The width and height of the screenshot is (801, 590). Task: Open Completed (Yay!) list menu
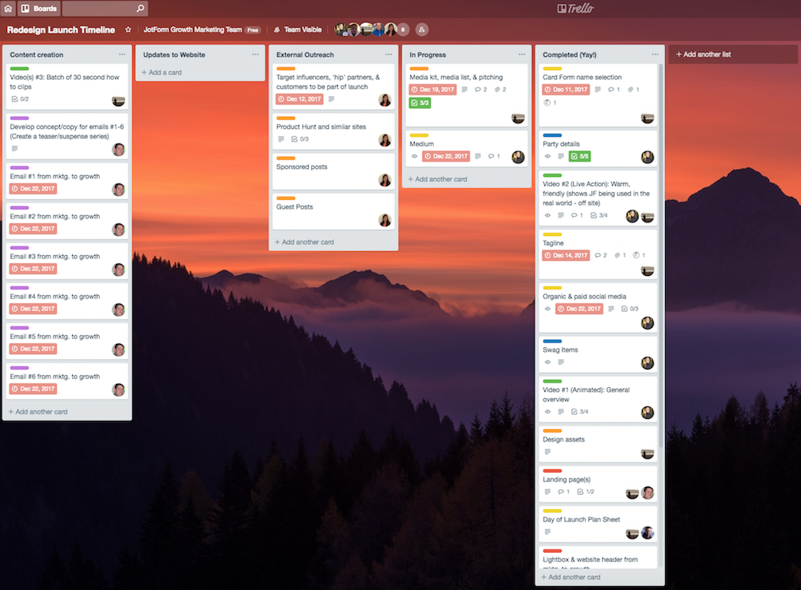tap(655, 54)
